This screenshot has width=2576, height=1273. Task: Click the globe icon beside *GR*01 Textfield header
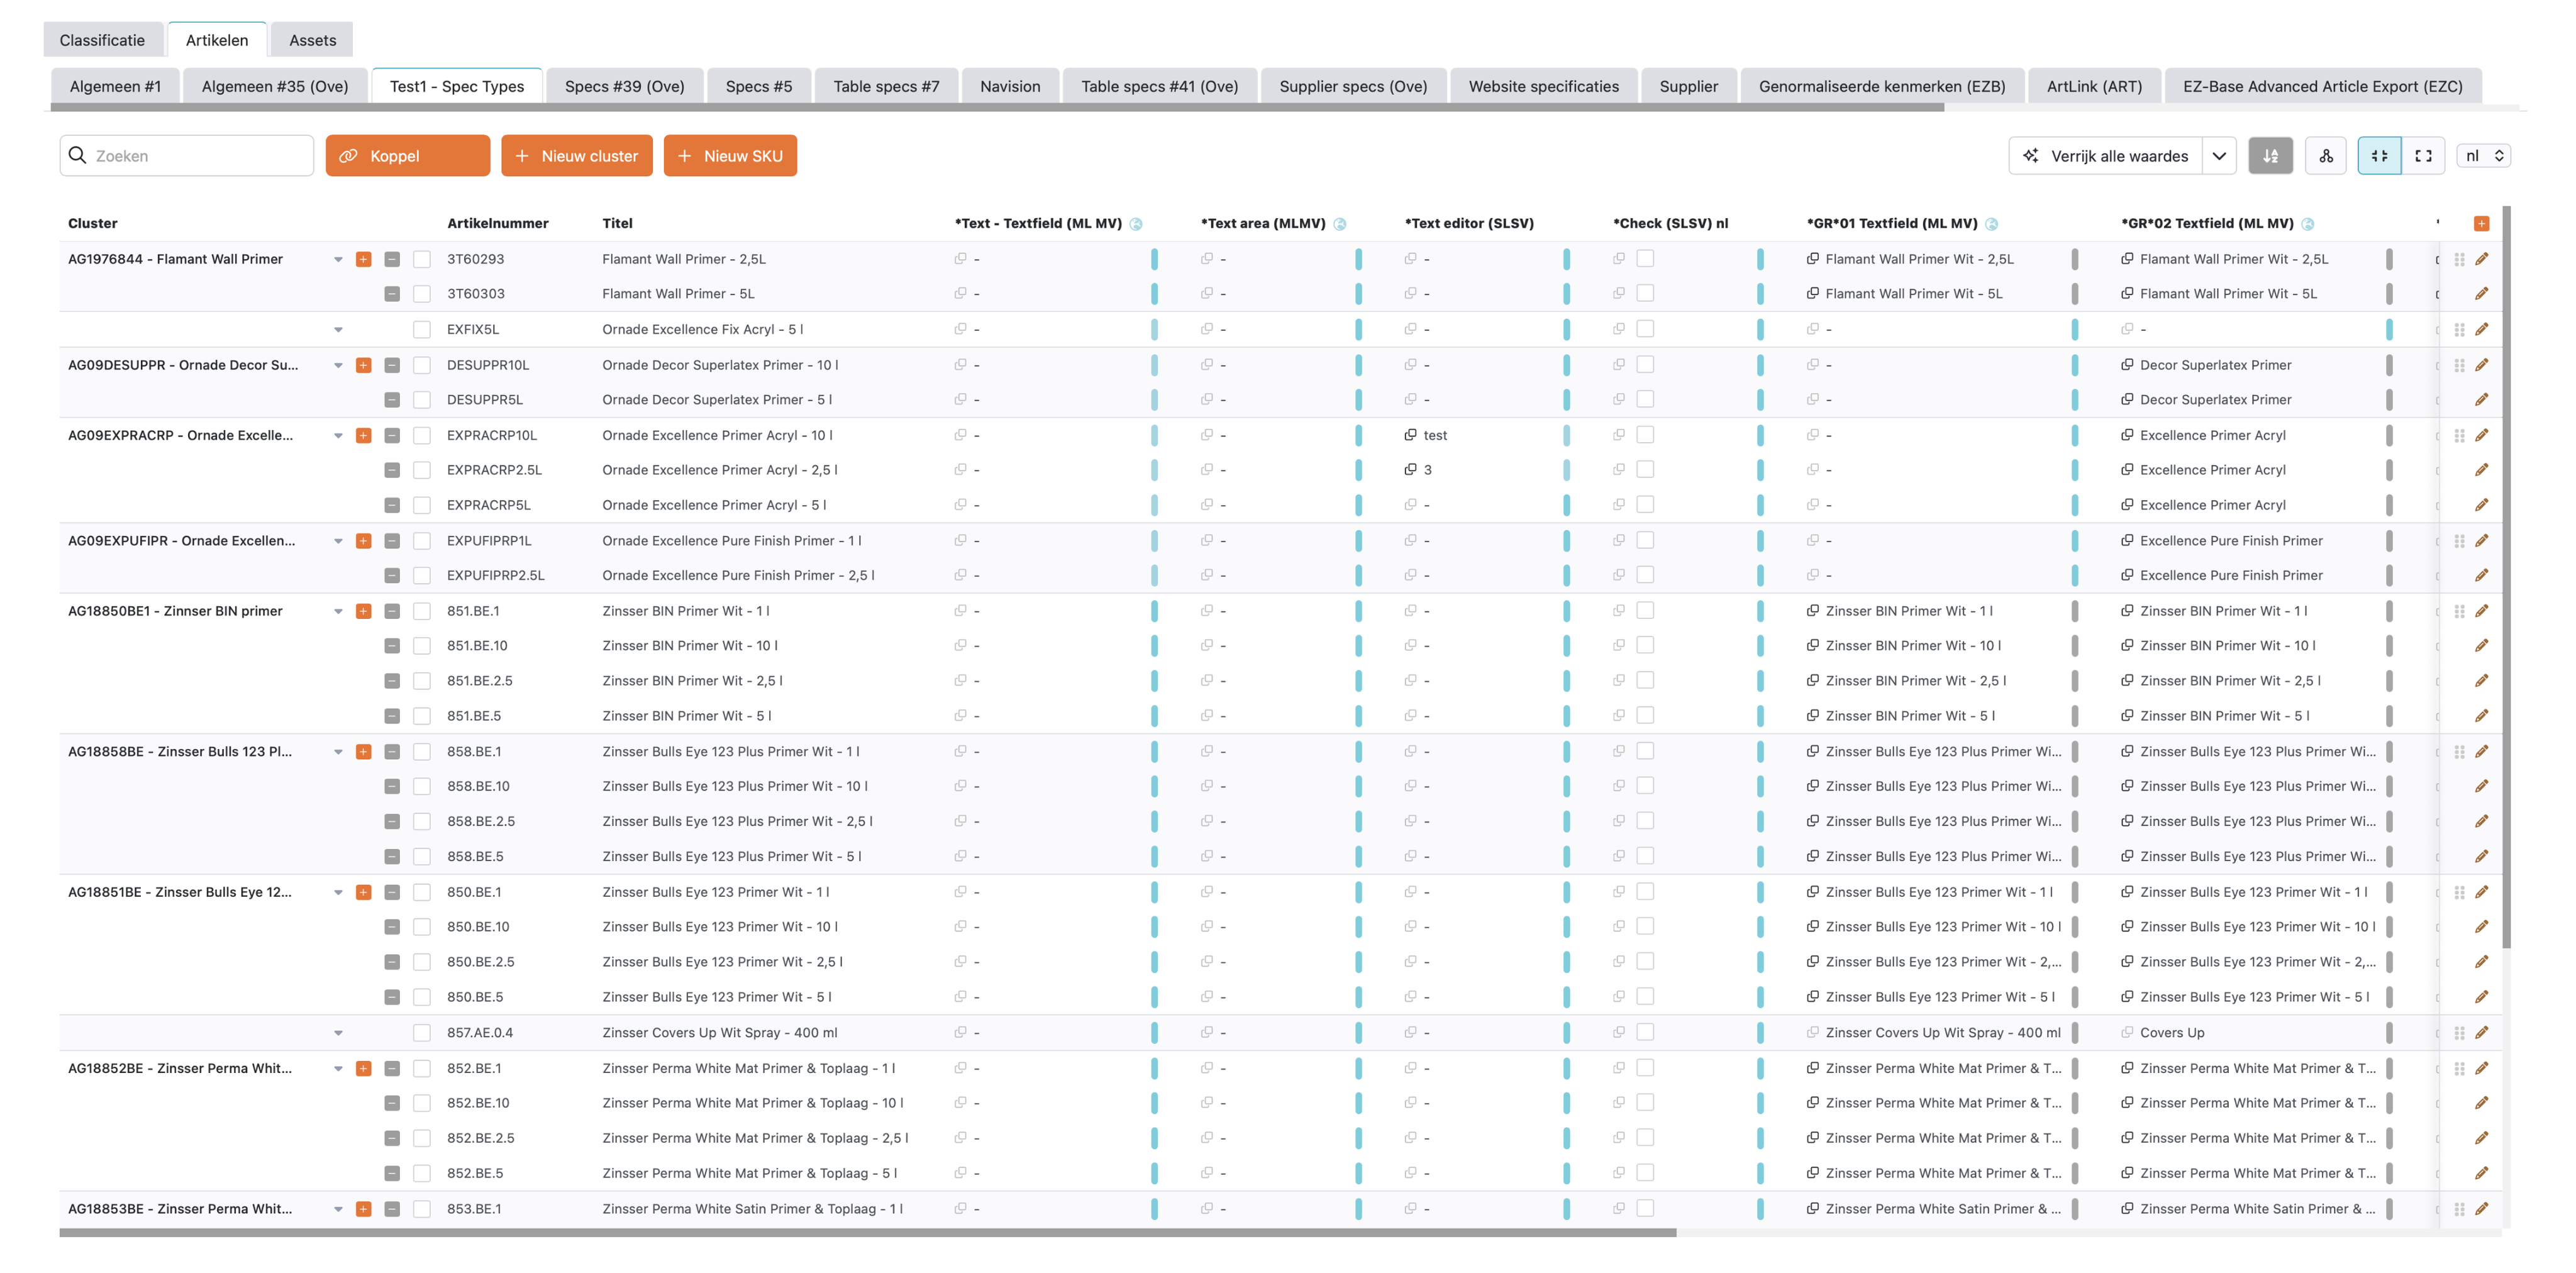click(x=1991, y=224)
